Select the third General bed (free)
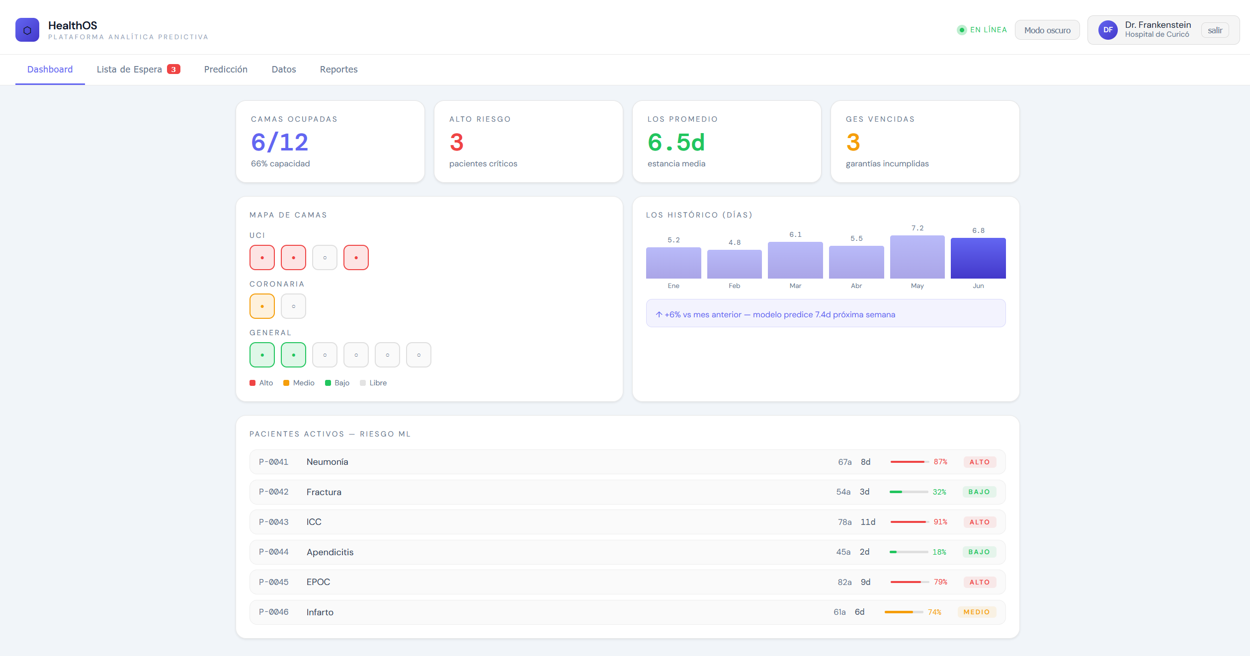The height and width of the screenshot is (656, 1250). pyautogui.click(x=325, y=355)
